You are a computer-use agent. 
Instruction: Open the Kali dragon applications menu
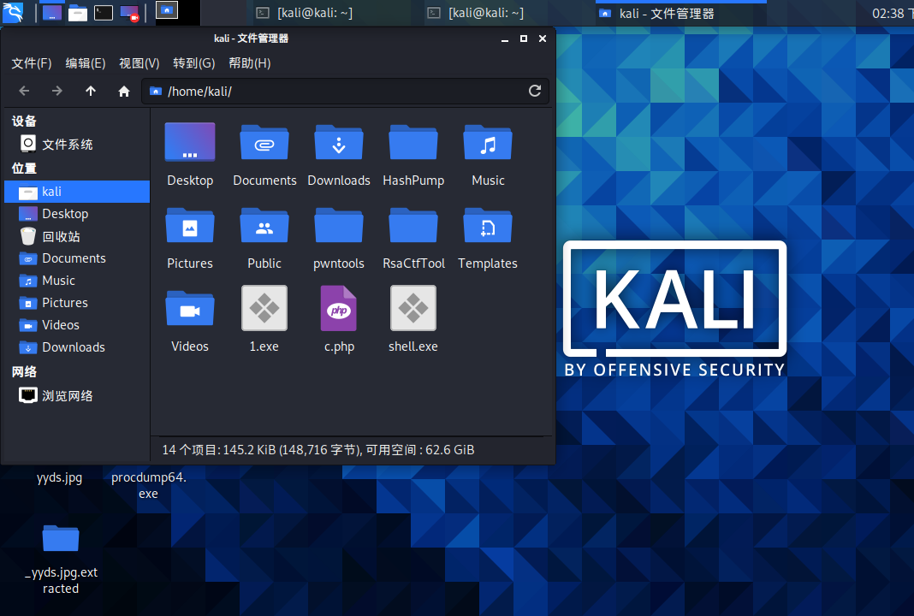pyautogui.click(x=14, y=12)
